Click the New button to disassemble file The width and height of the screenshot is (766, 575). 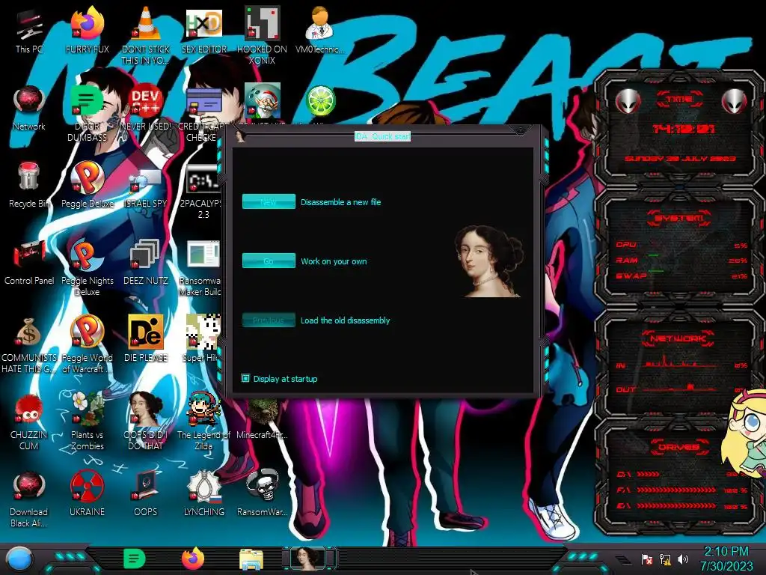(269, 201)
